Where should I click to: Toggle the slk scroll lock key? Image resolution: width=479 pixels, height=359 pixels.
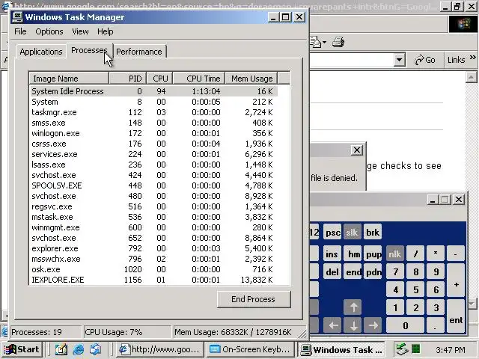[353, 233]
